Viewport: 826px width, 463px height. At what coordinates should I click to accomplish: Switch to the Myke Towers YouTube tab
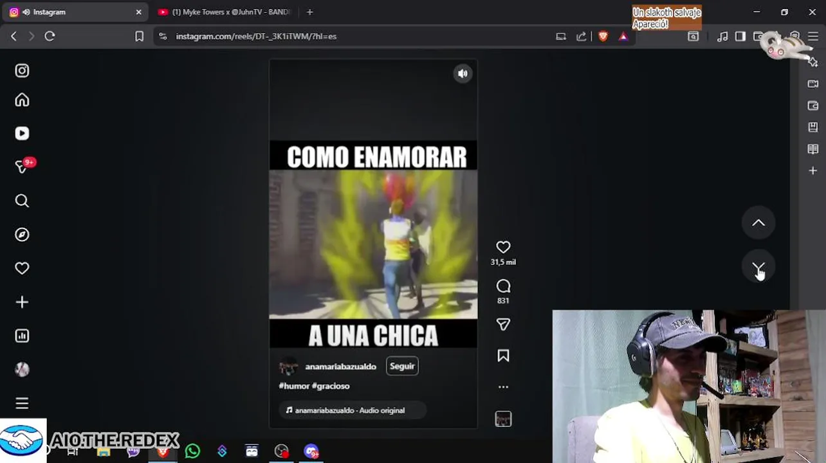[x=225, y=12]
